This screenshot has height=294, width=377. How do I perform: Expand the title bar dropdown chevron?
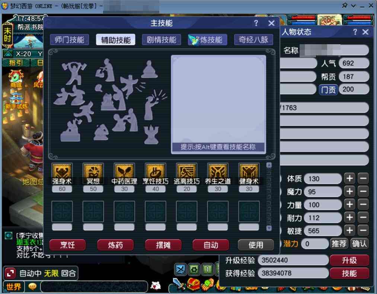tap(354, 6)
